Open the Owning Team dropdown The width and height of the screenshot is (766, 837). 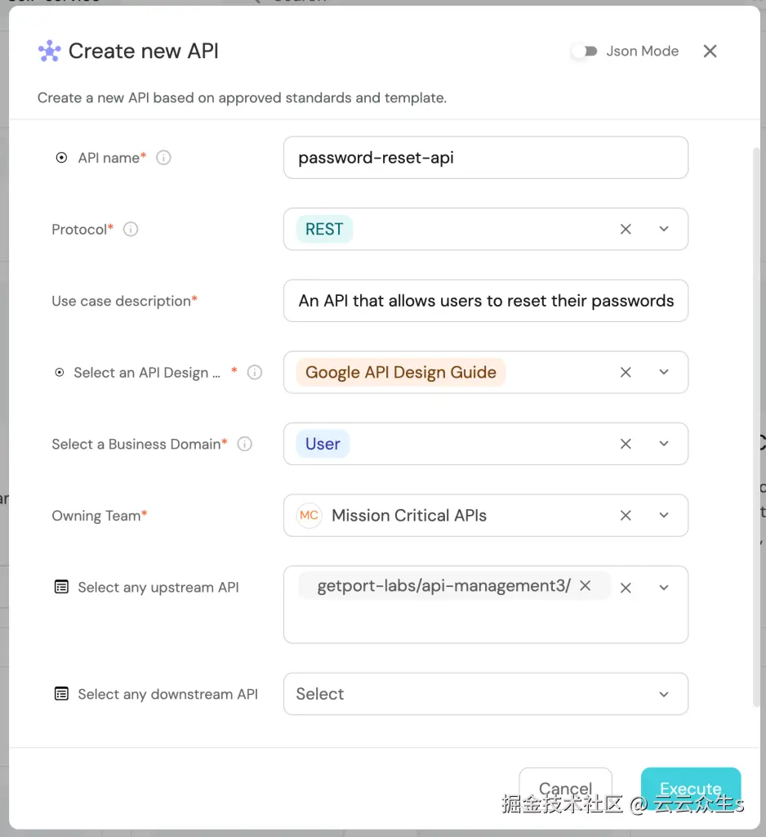tap(664, 516)
